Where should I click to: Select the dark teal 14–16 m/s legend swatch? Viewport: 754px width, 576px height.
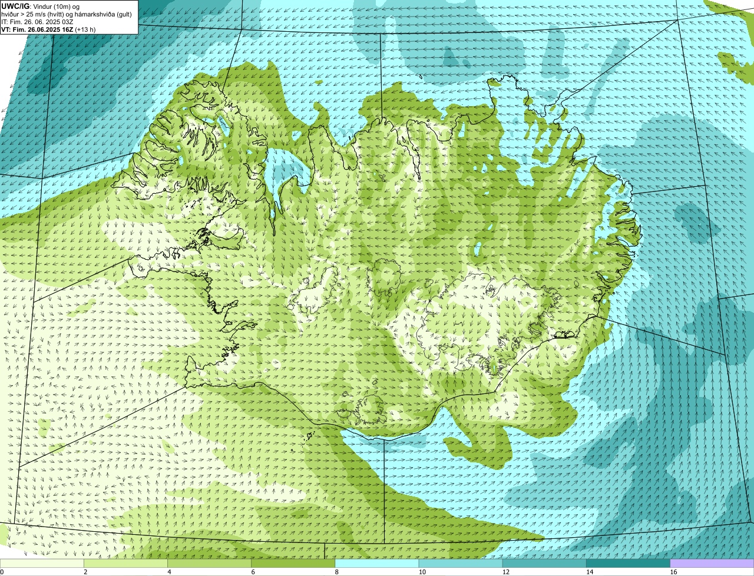[629, 563]
